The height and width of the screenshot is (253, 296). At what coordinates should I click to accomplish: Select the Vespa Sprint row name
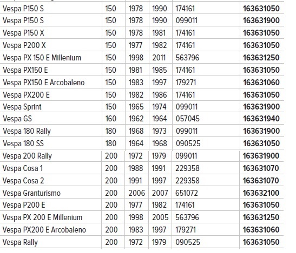click(x=22, y=107)
